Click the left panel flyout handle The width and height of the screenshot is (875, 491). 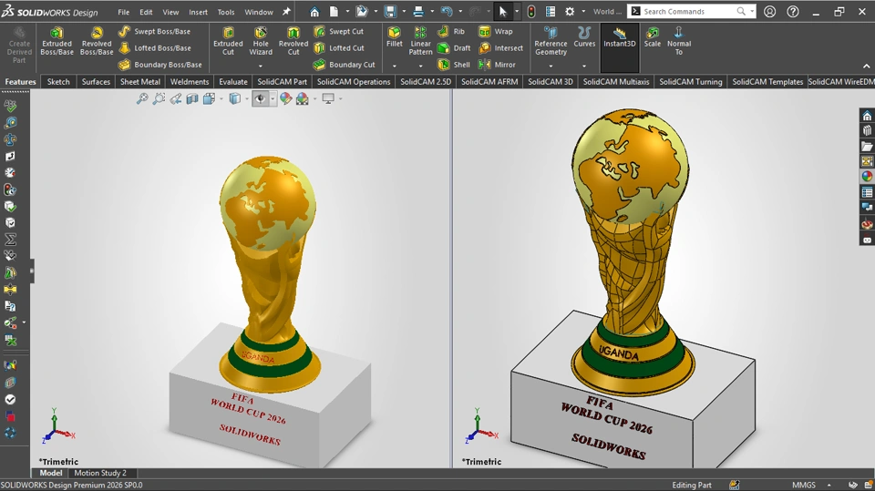coord(32,271)
